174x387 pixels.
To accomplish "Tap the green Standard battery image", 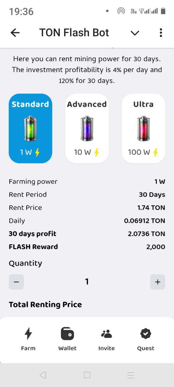I will point(30,128).
